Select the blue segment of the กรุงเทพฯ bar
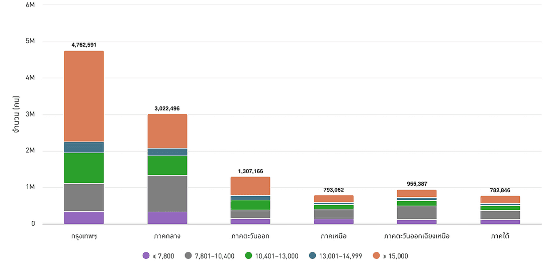This screenshot has width=543, height=271. pyautogui.click(x=84, y=147)
